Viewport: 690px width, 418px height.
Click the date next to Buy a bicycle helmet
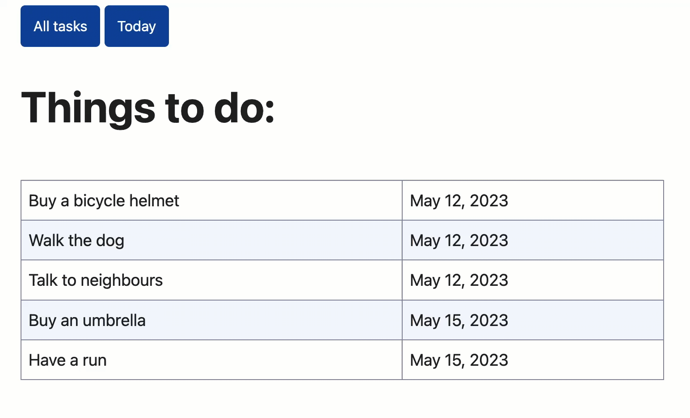[x=459, y=201]
